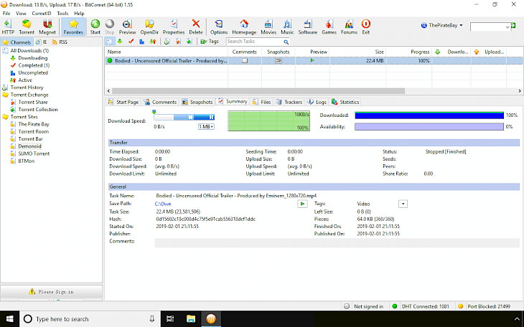
Task: Open the Games section
Action: [x=329, y=27]
